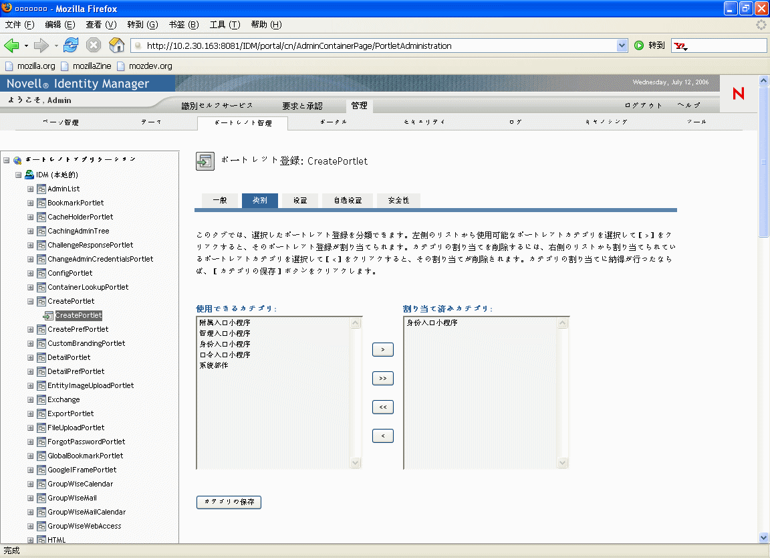This screenshot has height=558, width=770.
Task: Open the address bar history dropdown
Action: pos(623,45)
